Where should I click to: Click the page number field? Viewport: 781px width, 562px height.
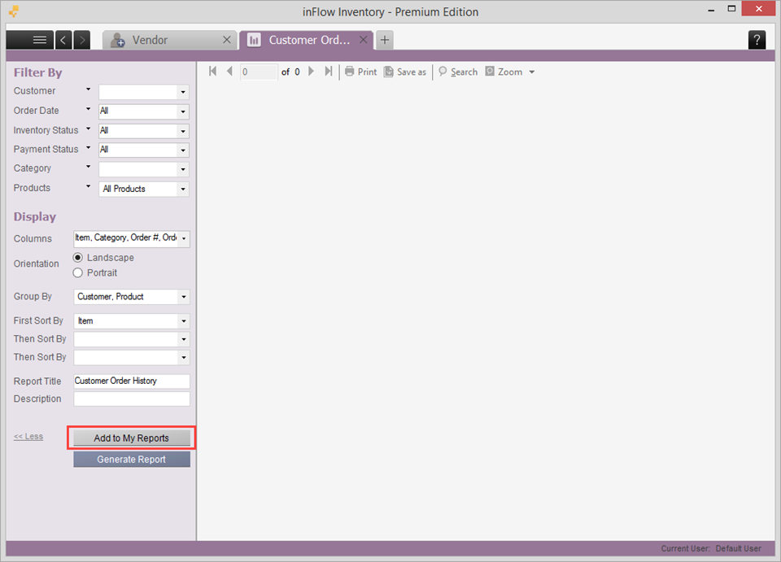[259, 72]
